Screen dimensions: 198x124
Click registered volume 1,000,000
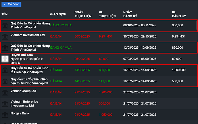(x=179, y=70)
